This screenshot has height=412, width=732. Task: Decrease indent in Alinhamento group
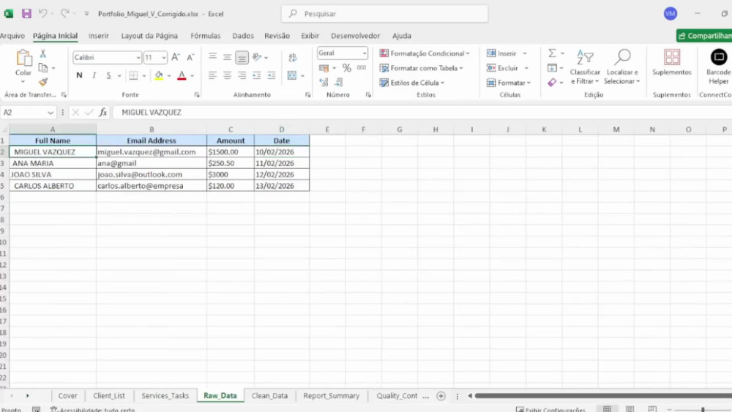click(257, 75)
